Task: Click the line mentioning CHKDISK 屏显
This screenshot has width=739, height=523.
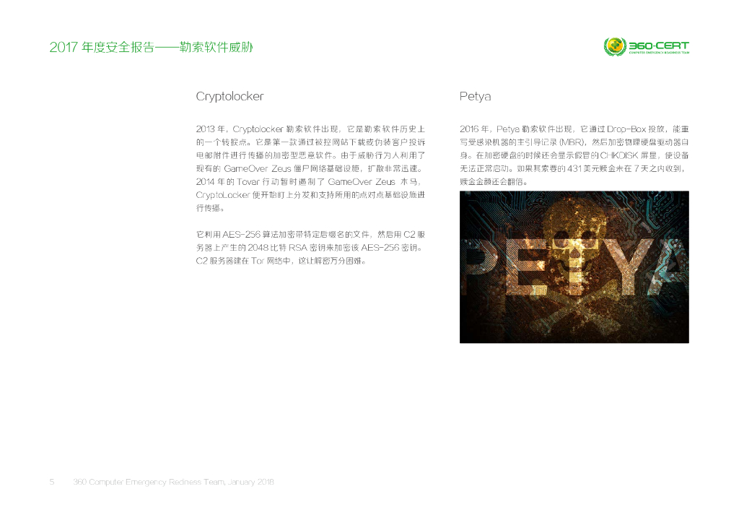Action: click(574, 155)
